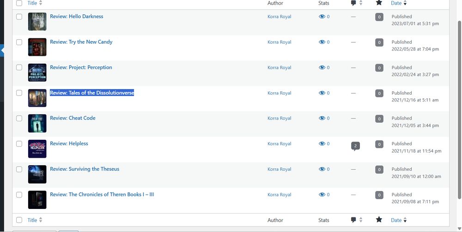Image resolution: width=462 pixels, height=232 pixels.
Task: Open the 2 comments bubble for Helpless
Action: click(x=355, y=146)
